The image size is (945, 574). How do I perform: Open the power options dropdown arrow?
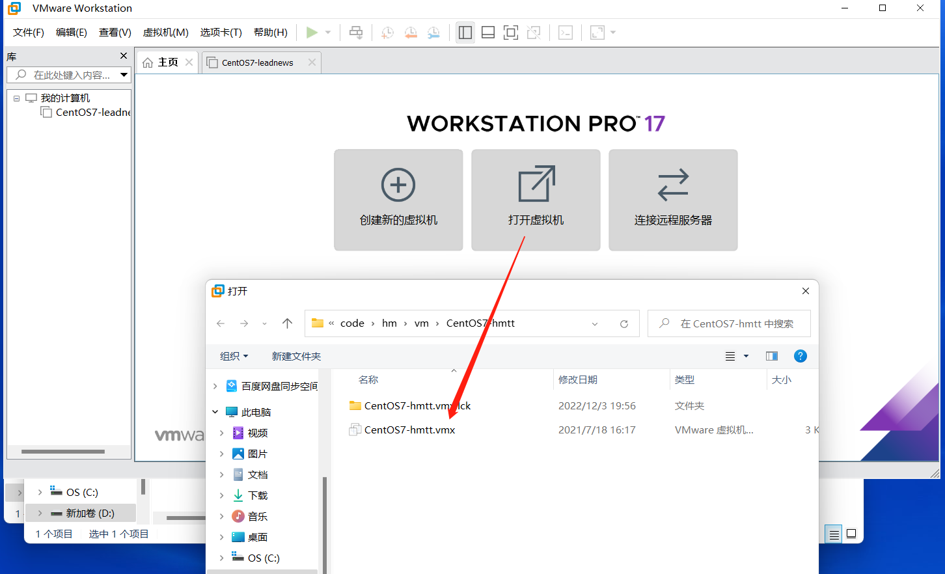point(328,33)
